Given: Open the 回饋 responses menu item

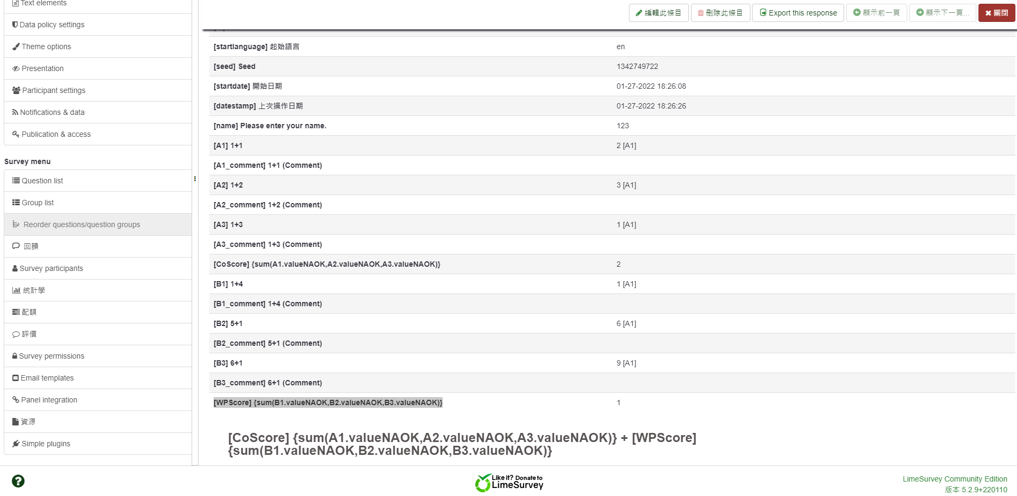Looking at the screenshot, I should click(x=97, y=246).
